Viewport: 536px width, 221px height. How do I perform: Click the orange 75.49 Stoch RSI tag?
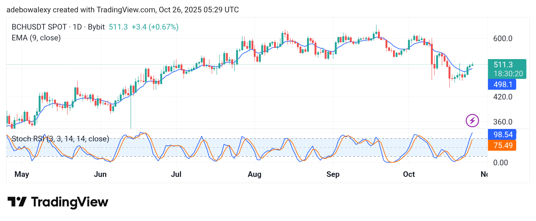click(x=502, y=145)
